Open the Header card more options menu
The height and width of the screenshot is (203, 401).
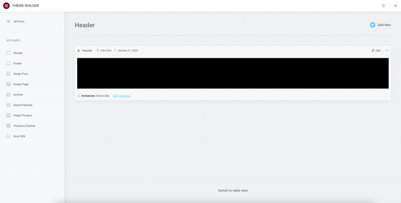tap(387, 51)
